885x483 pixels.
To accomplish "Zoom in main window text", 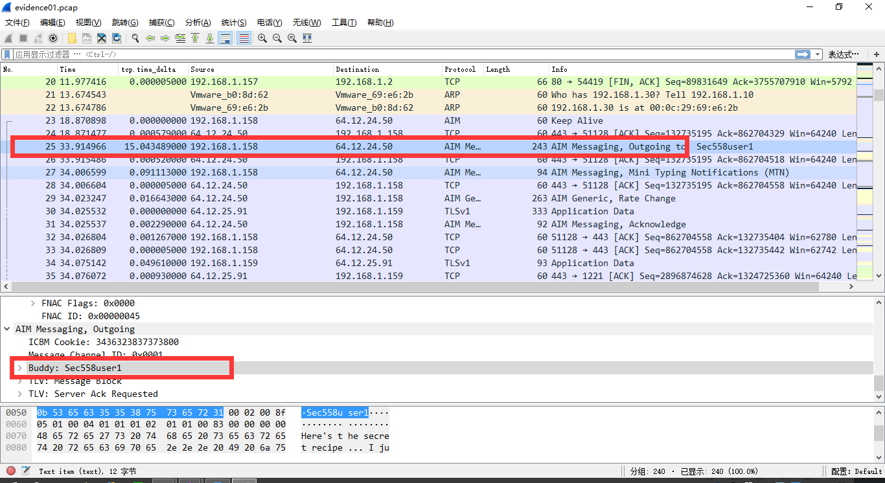I will pyautogui.click(x=262, y=38).
